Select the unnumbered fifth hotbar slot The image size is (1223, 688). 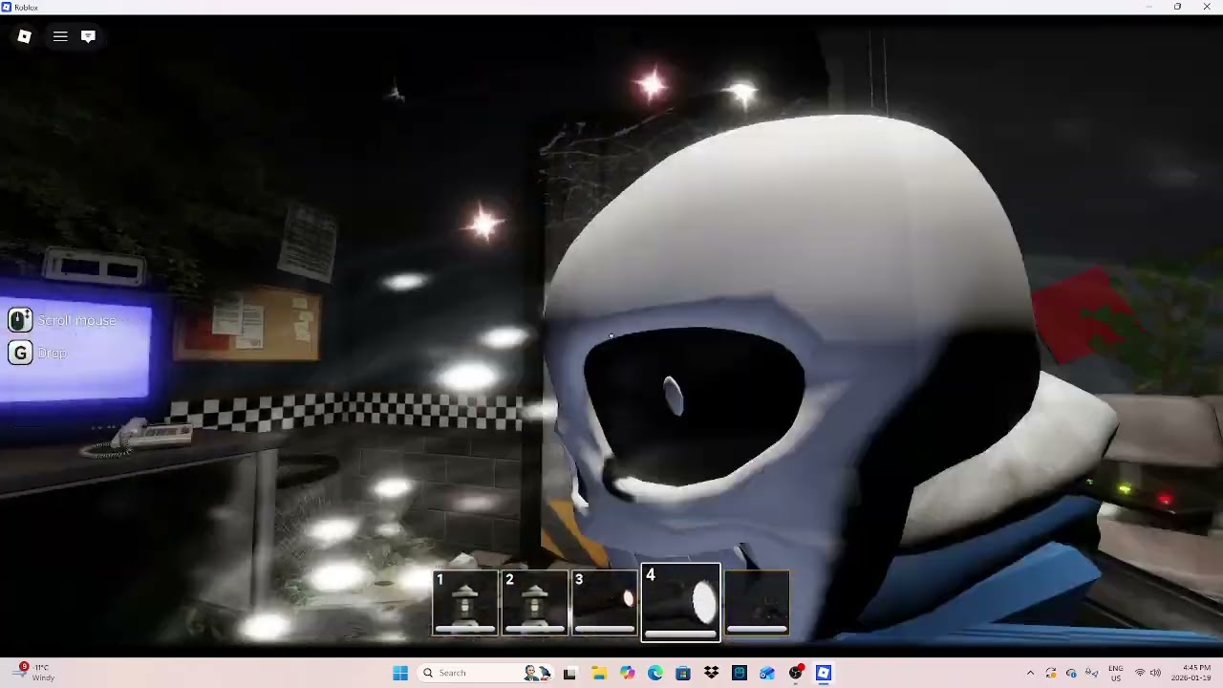coord(757,603)
